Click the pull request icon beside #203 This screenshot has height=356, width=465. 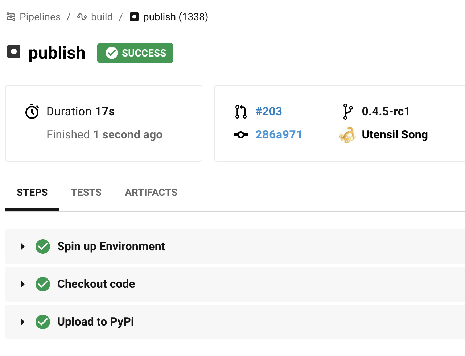(241, 112)
